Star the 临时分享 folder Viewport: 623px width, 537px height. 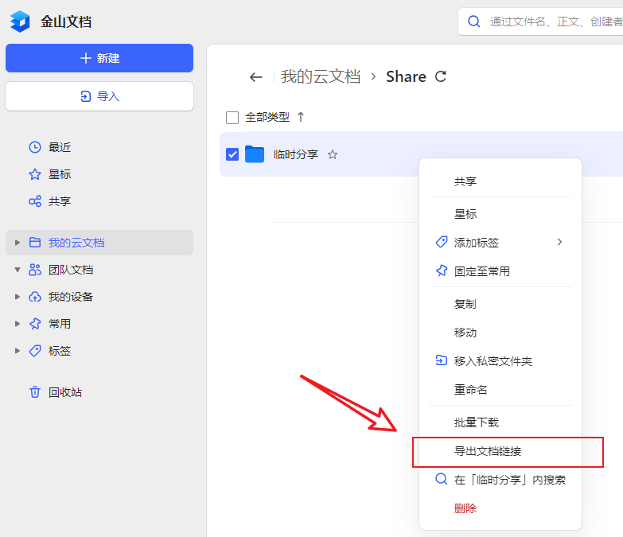tap(333, 154)
